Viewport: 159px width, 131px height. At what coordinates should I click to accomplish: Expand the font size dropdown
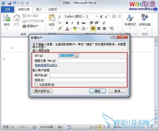[x=97, y=16]
